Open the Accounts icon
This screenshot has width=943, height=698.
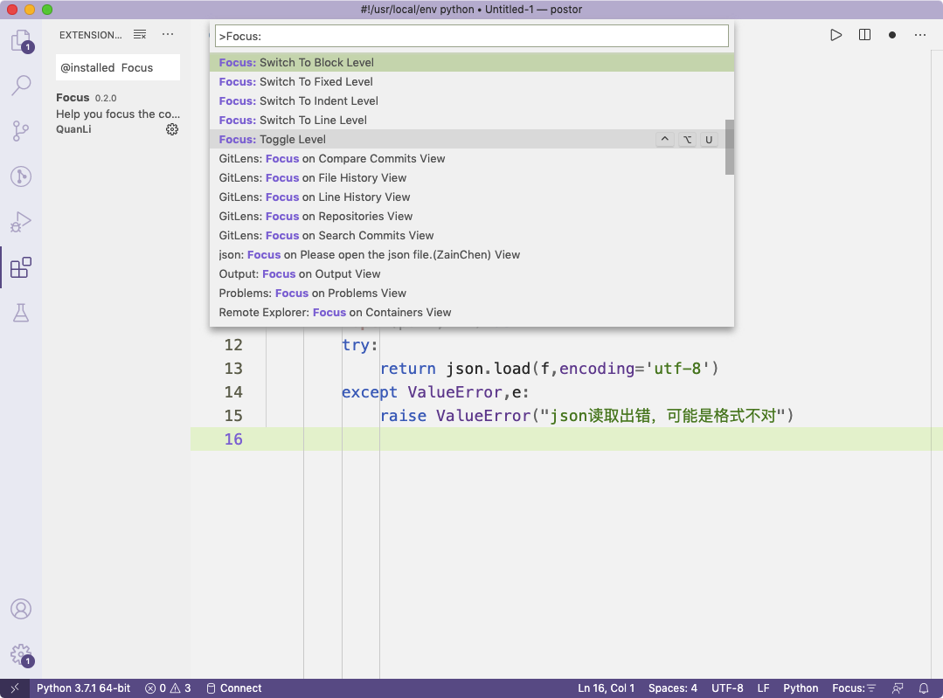[21, 609]
